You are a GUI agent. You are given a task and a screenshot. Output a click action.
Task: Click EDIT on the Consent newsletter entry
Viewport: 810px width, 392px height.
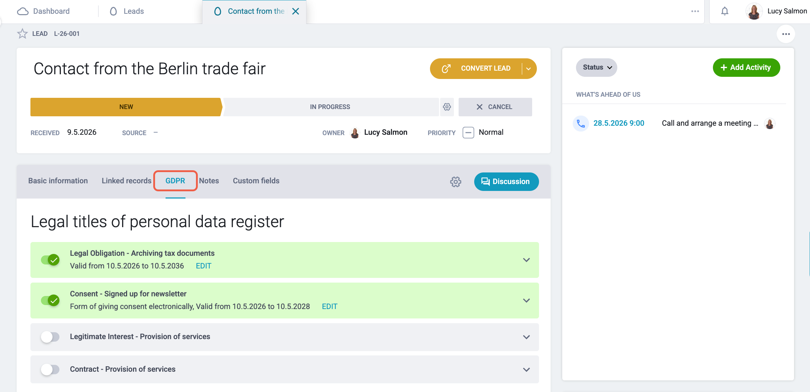[330, 306]
